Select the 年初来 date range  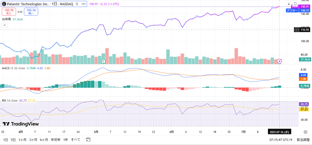(56, 140)
